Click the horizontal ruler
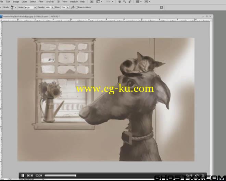 tap(106, 20)
